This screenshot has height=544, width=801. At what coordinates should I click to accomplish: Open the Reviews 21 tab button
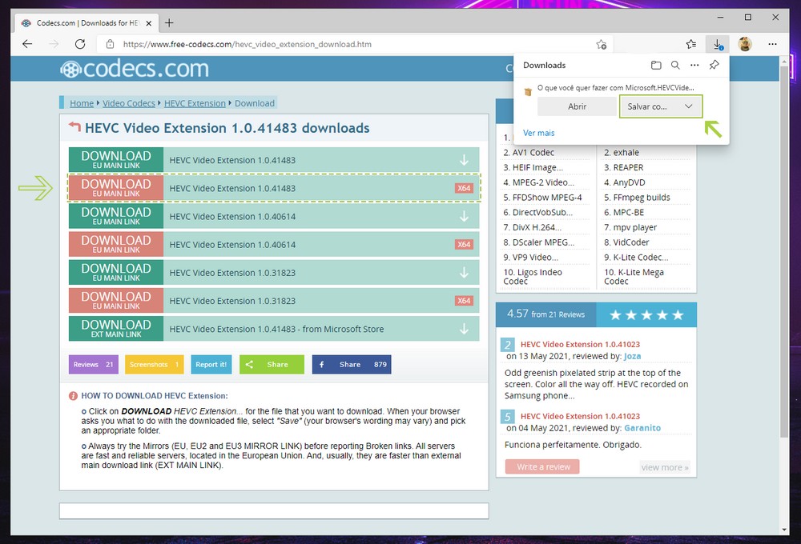pyautogui.click(x=93, y=365)
